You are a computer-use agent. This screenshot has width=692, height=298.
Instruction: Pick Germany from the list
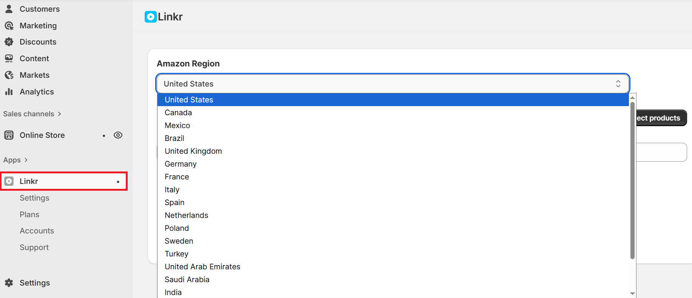click(393, 164)
